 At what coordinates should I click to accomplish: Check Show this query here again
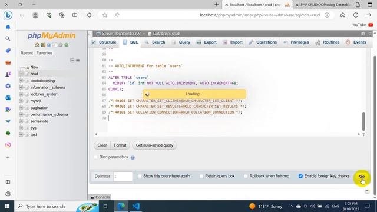tap(139, 176)
